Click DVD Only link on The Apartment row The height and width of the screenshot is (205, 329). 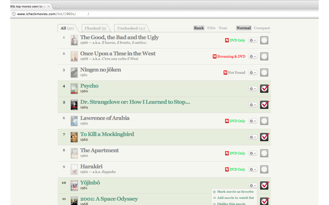coord(237,153)
